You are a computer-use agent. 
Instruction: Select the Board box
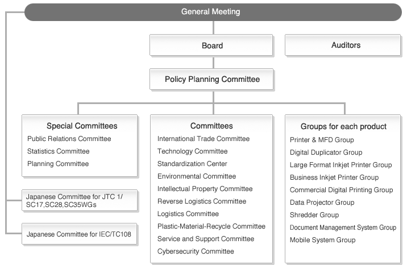click(211, 45)
